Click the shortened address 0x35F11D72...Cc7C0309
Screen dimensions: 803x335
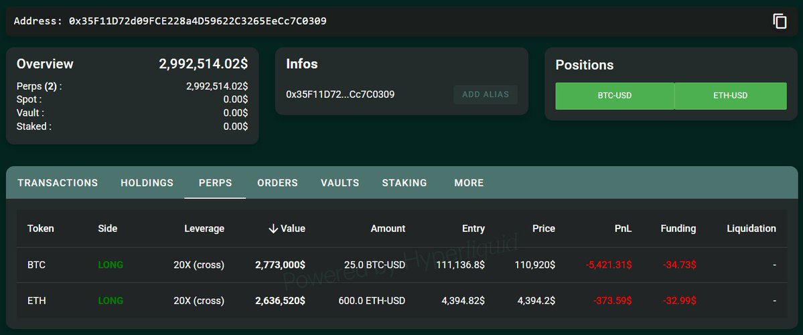tap(341, 94)
